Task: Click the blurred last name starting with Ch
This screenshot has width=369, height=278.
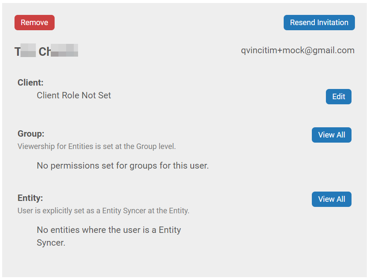Action: [x=58, y=51]
